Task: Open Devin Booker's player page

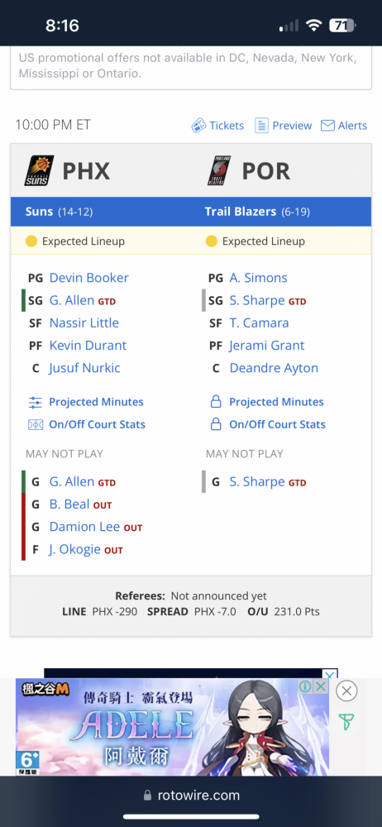Action: [89, 278]
